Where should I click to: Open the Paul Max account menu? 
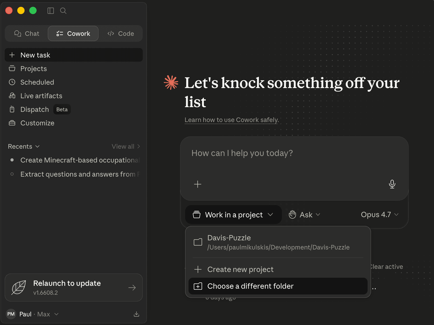coord(32,314)
